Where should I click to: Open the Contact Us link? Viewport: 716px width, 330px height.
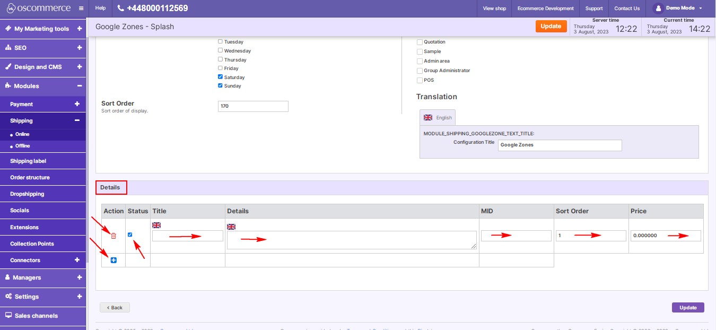(627, 8)
